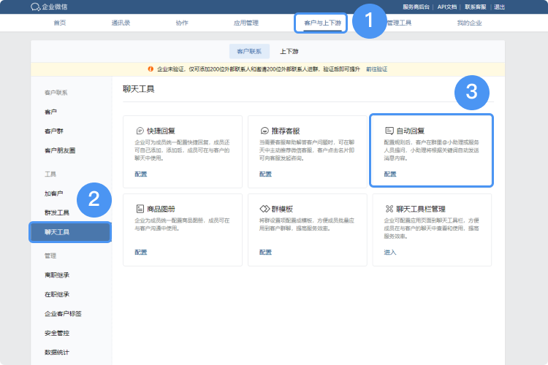Open API文档 link in header
The image size is (548, 365).
pos(447,7)
